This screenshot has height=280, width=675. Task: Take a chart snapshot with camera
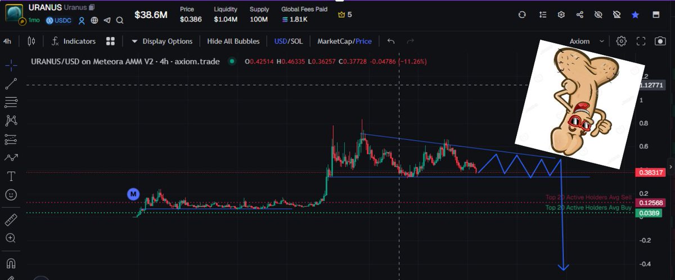[660, 41]
